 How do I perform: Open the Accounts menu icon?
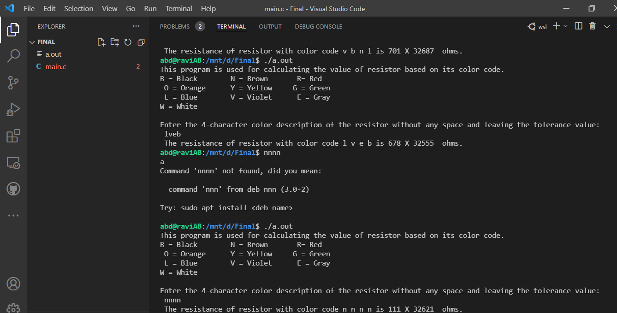pos(13,283)
